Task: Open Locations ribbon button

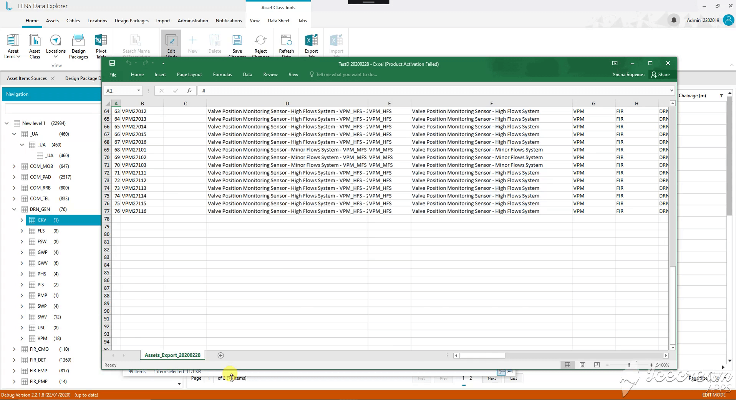Action: coord(56,46)
